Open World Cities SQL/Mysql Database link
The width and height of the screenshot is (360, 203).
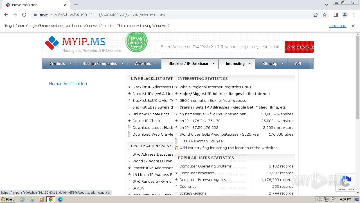click(x=220, y=134)
